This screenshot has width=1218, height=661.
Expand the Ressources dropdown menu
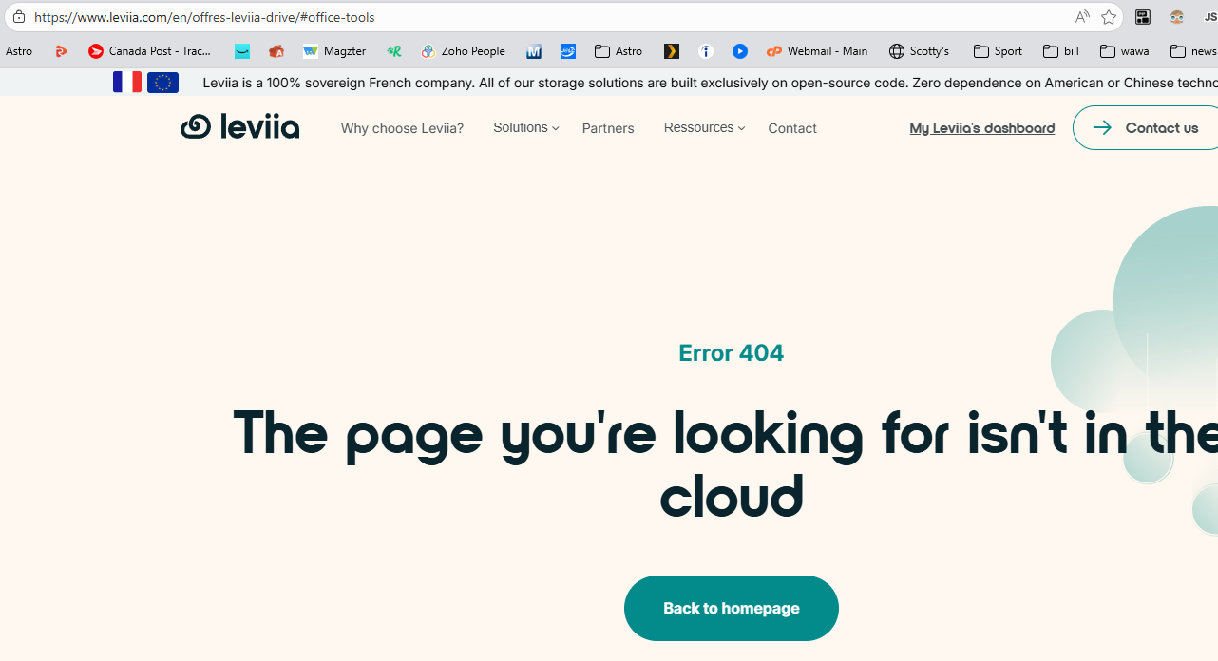(703, 127)
